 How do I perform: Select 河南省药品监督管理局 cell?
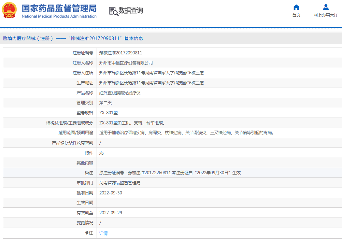(120, 183)
